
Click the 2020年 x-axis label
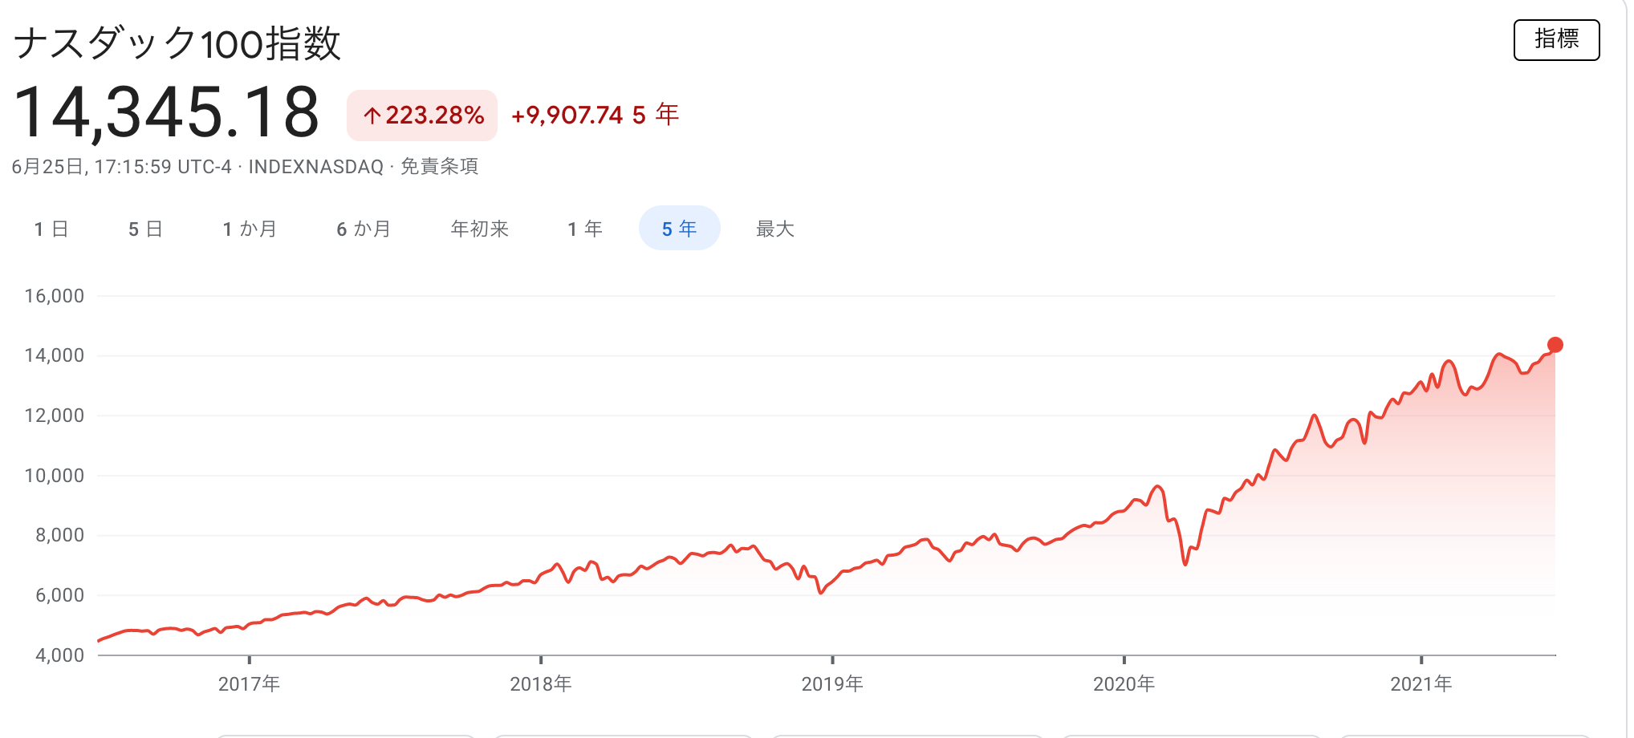coord(1124,684)
